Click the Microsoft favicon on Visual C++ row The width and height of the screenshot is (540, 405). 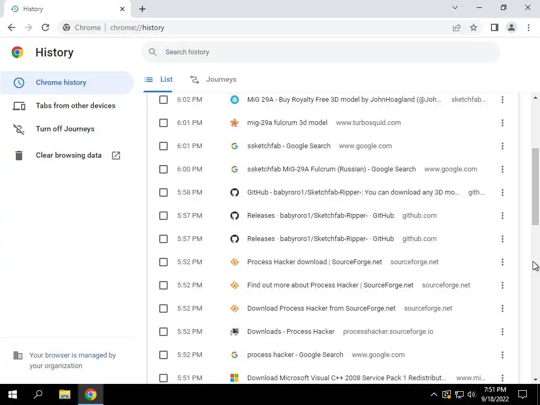click(235, 378)
